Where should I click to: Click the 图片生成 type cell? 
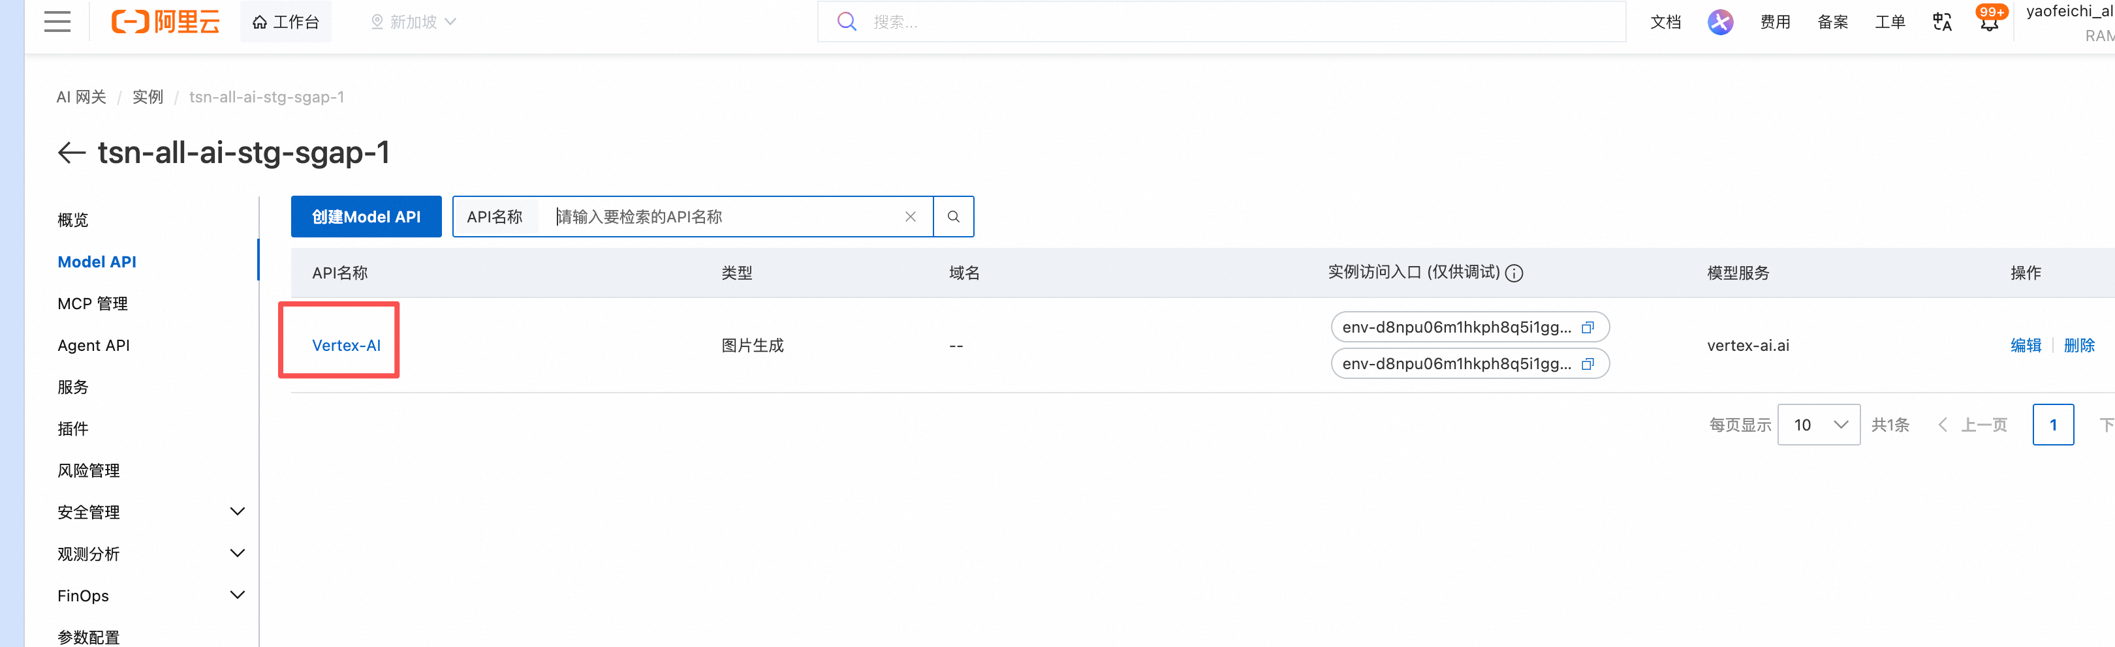click(x=753, y=345)
